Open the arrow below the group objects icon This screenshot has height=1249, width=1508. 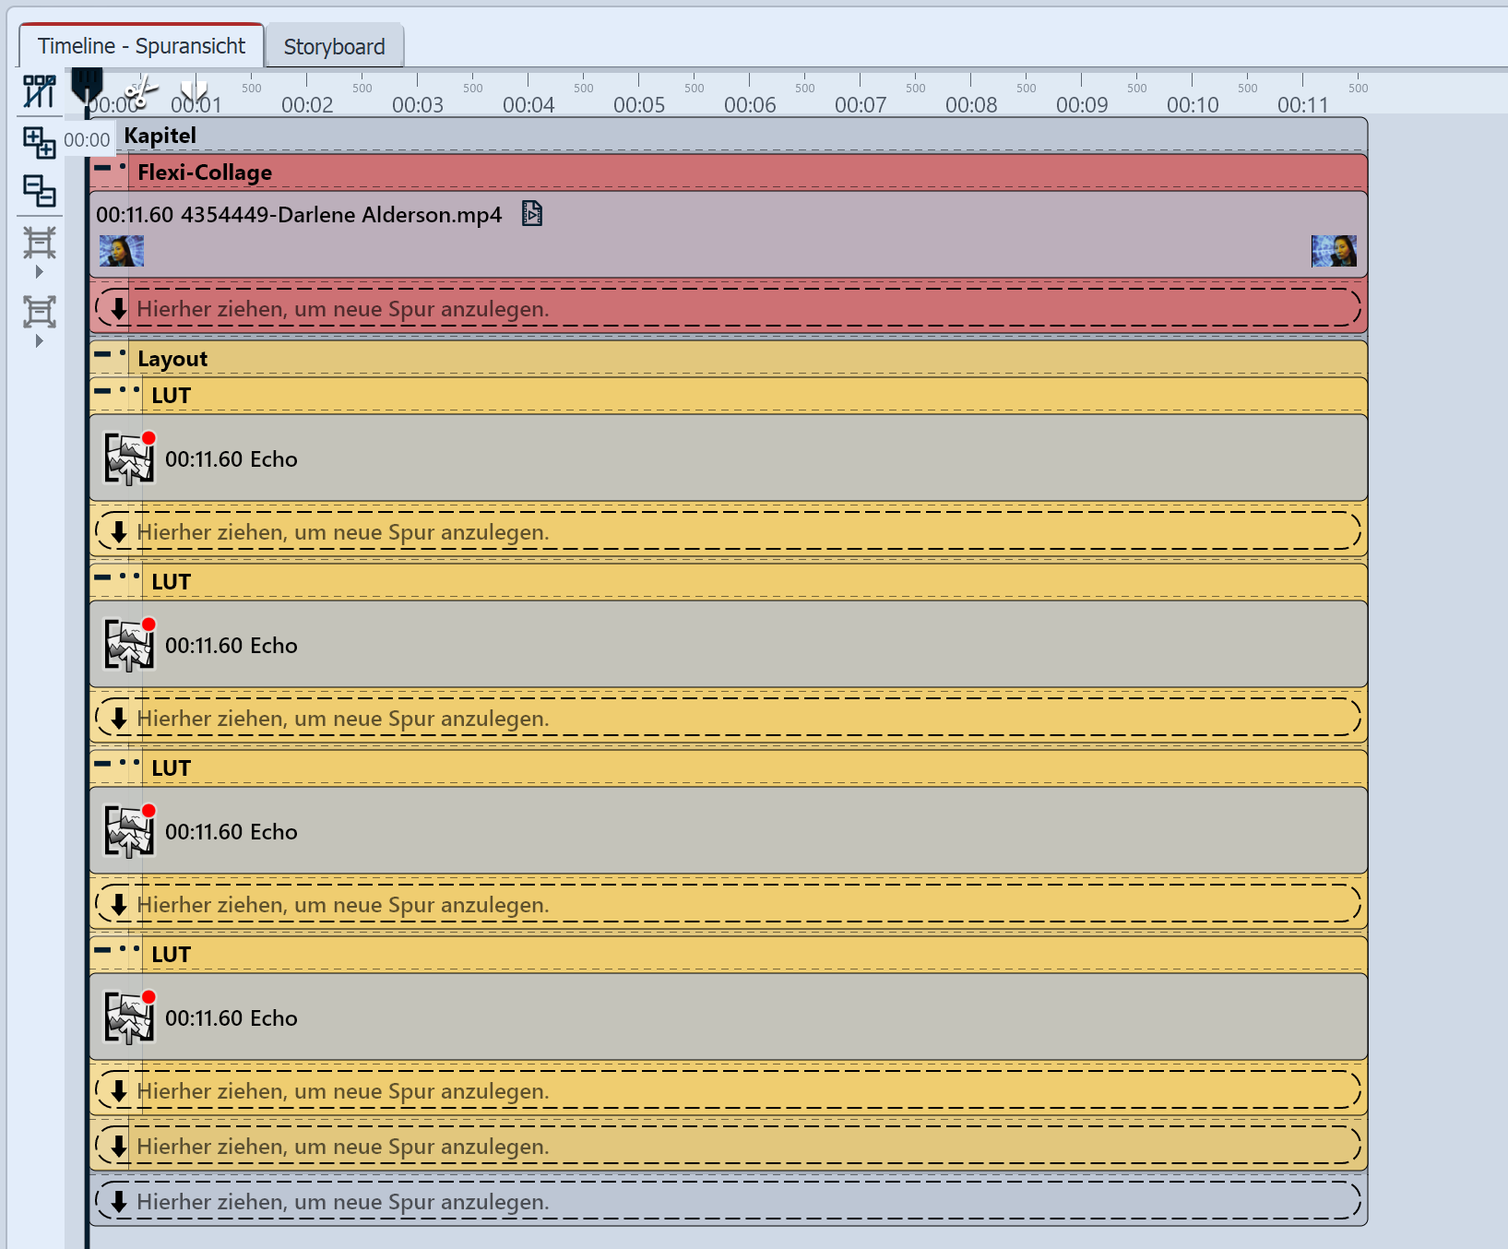coord(39,272)
